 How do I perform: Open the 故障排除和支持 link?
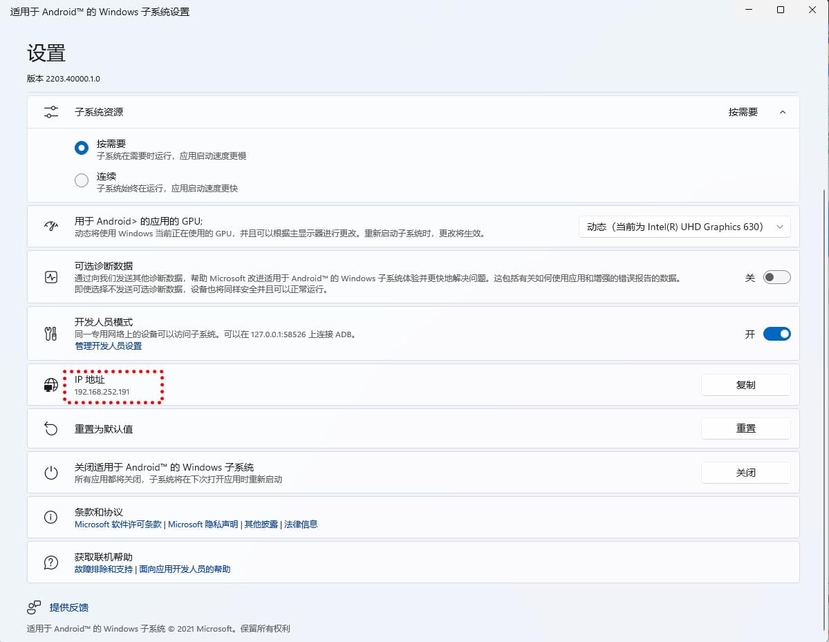(x=104, y=569)
